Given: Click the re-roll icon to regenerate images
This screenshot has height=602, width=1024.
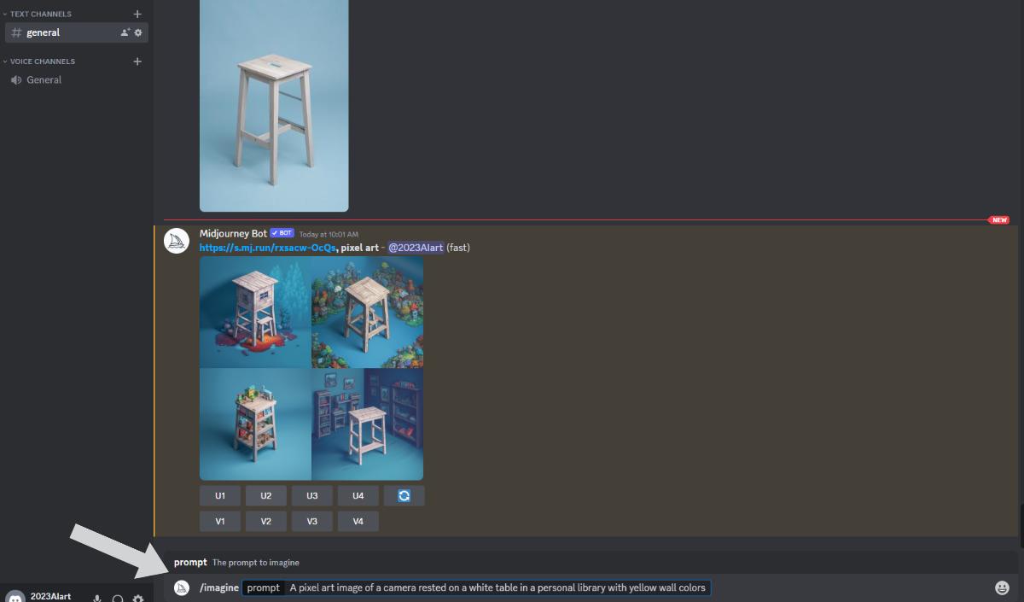Looking at the screenshot, I should point(404,495).
